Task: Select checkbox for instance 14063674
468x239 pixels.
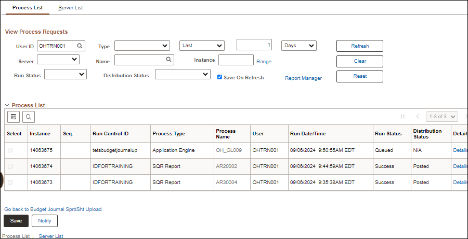Action: [10, 166]
